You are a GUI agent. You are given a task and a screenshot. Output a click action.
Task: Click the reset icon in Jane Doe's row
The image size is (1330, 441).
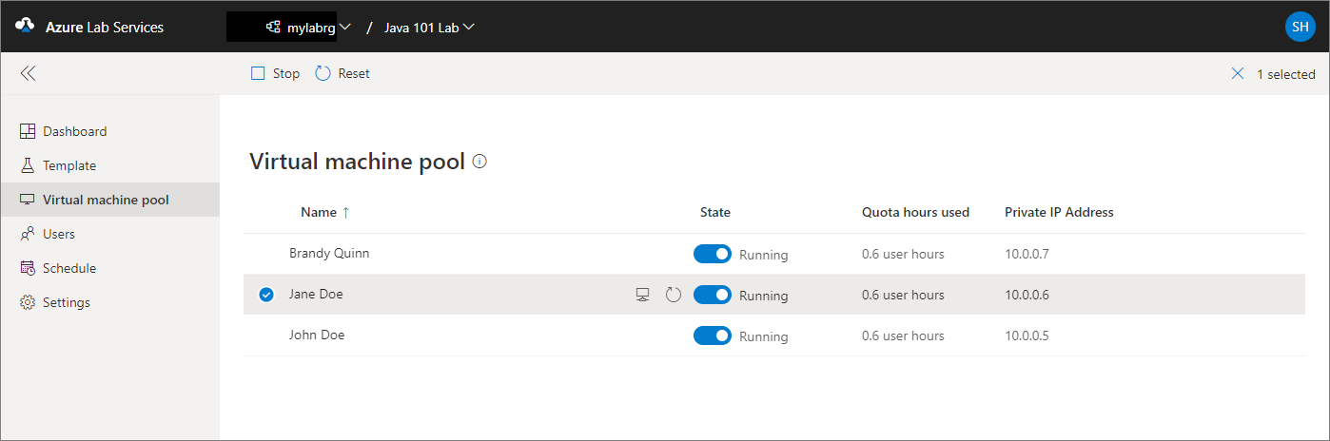(674, 295)
